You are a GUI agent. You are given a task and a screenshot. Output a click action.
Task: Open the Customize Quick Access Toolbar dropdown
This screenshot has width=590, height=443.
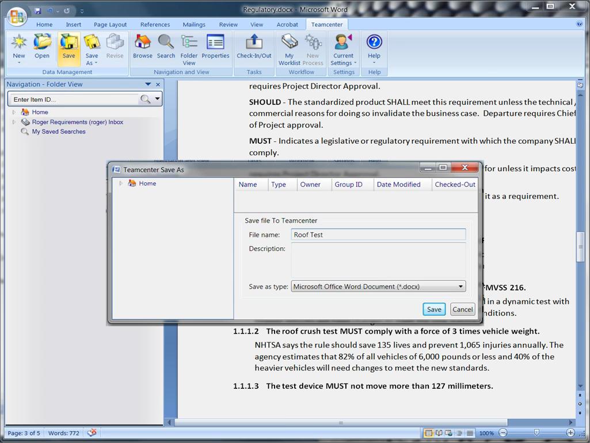click(82, 12)
